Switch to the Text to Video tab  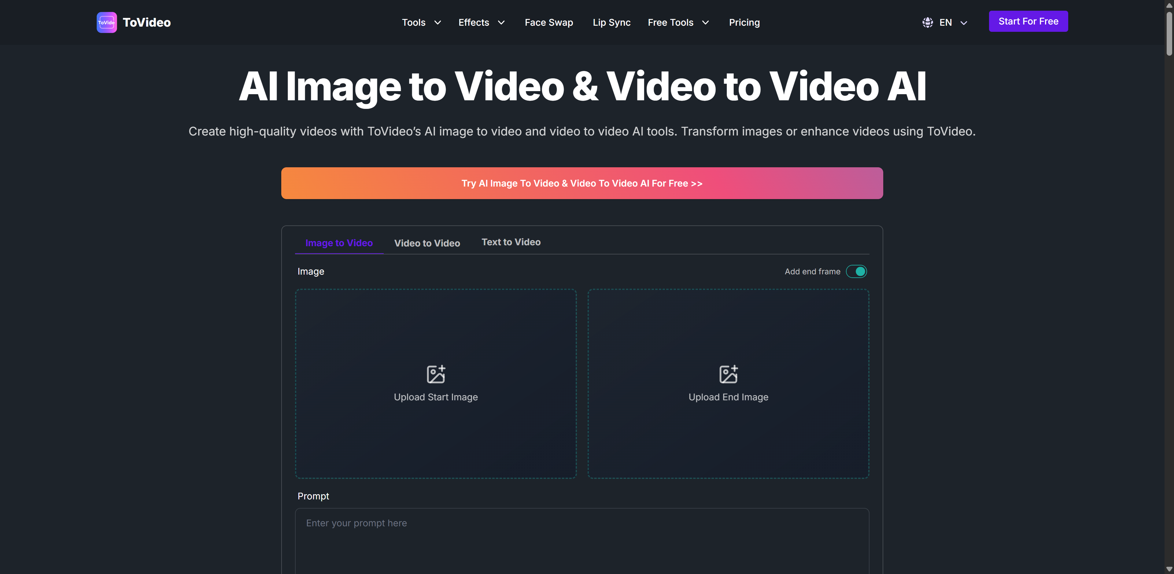click(x=511, y=242)
